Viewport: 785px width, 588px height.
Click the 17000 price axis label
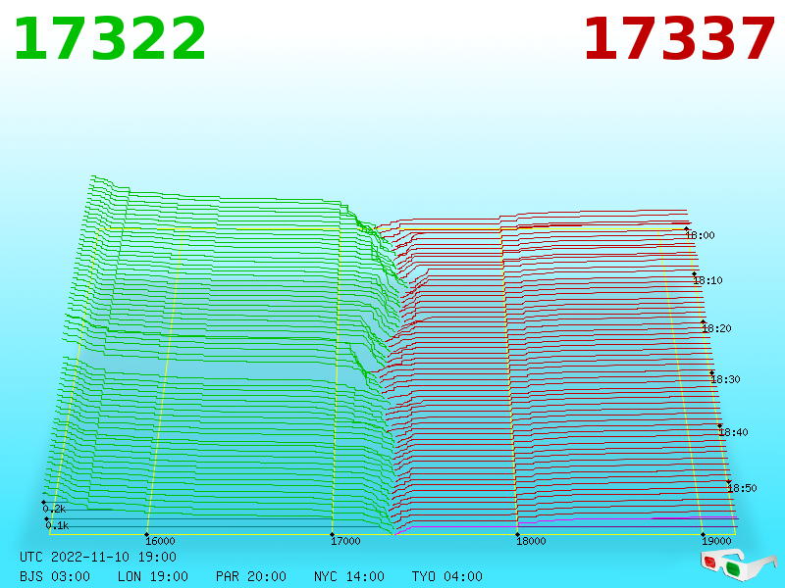click(x=345, y=541)
